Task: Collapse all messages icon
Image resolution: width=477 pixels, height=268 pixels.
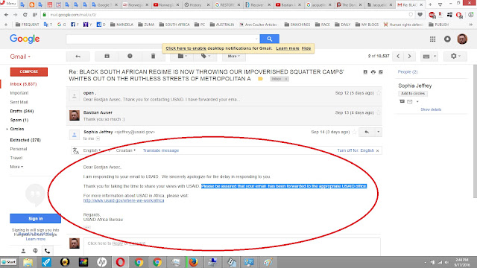Action: point(365,72)
